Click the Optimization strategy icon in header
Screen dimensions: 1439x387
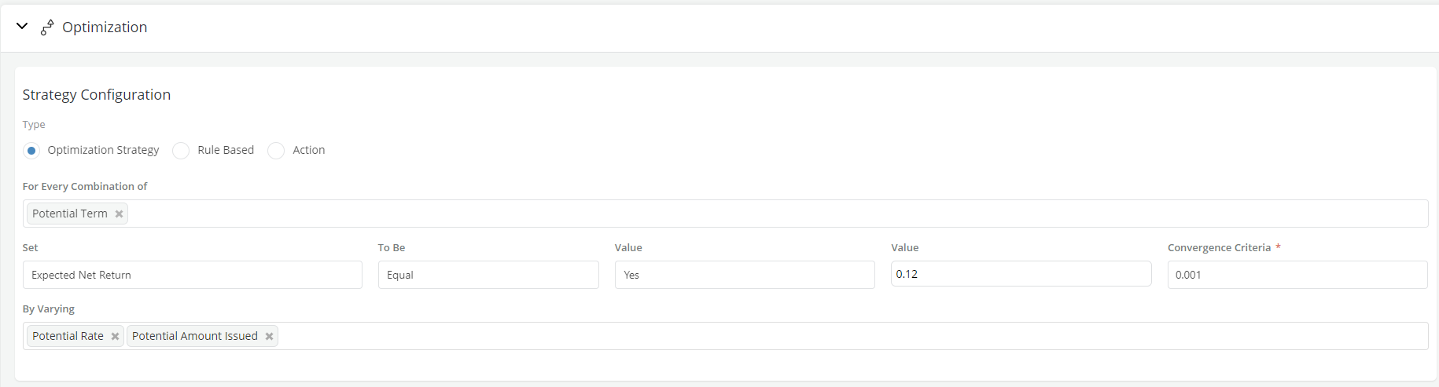47,27
